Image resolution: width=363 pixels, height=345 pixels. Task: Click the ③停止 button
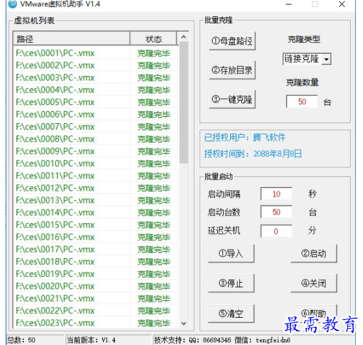[231, 283]
